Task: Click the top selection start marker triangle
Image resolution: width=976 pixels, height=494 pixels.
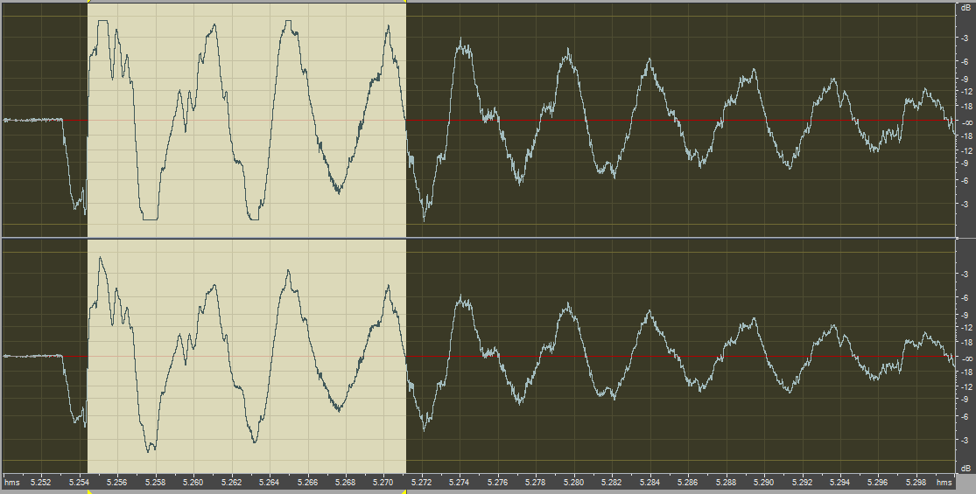Action: point(88,2)
